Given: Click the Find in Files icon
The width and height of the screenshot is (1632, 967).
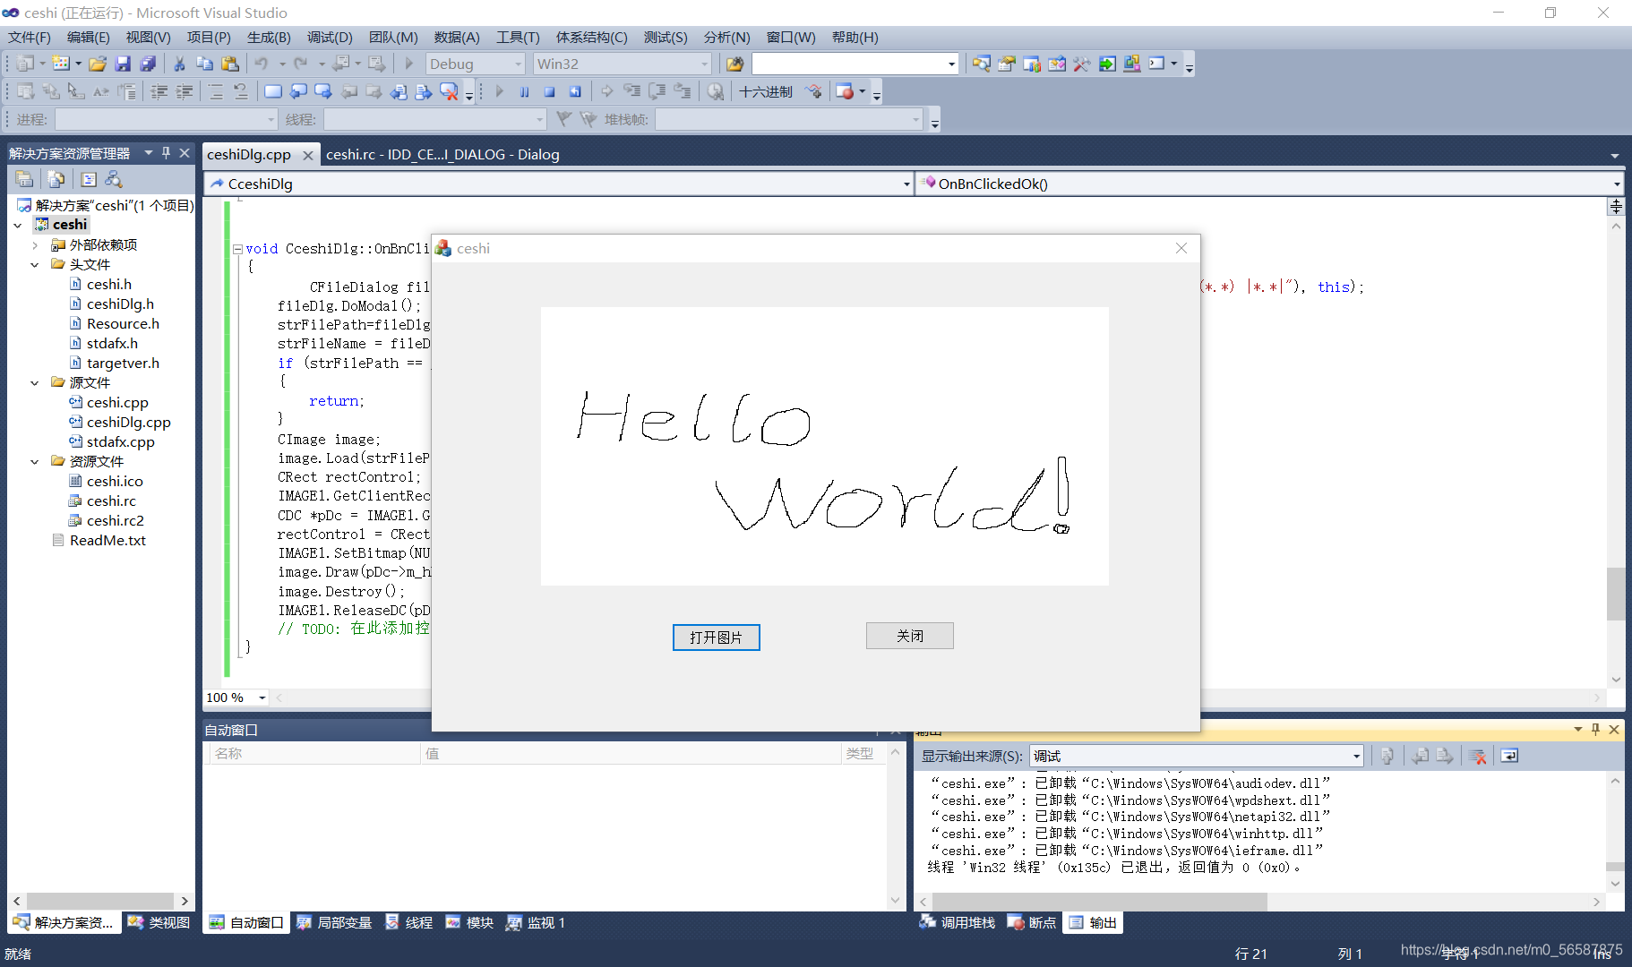Looking at the screenshot, I should (x=734, y=64).
